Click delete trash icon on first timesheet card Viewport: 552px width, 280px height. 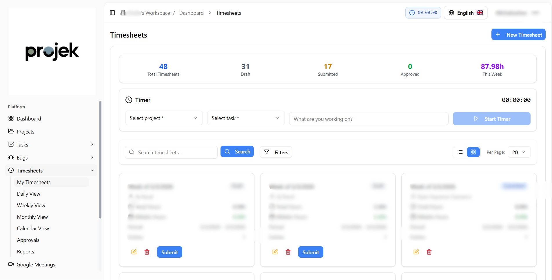[x=147, y=252]
